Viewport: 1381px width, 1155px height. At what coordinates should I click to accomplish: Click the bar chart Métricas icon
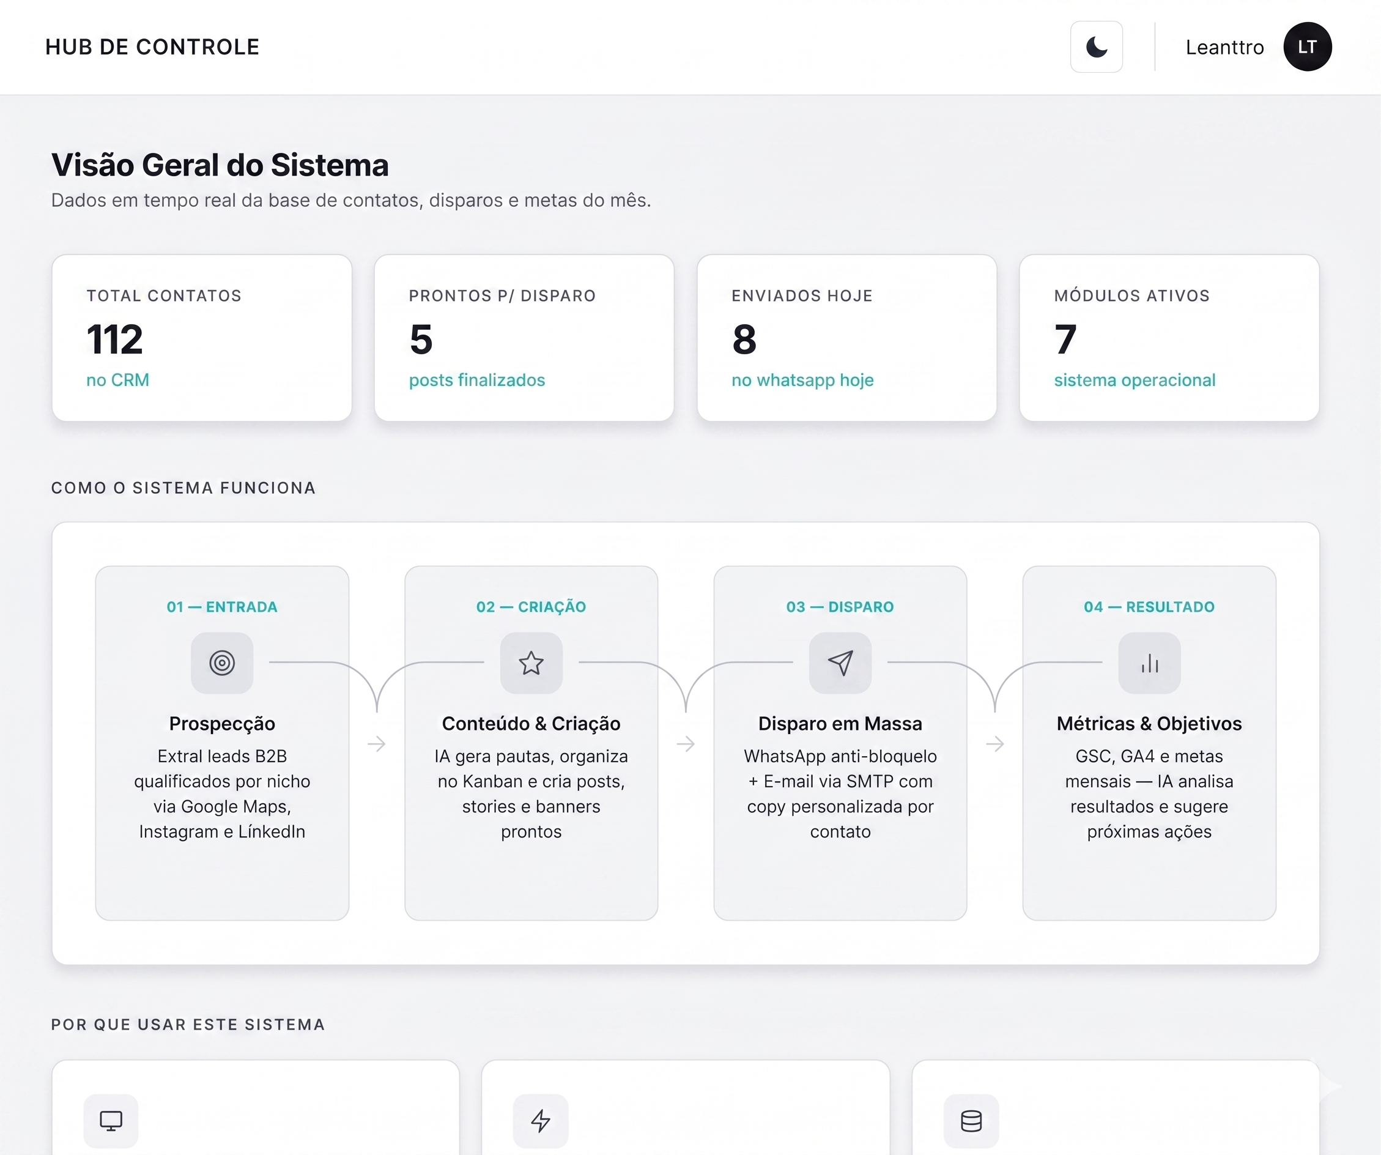(x=1149, y=663)
